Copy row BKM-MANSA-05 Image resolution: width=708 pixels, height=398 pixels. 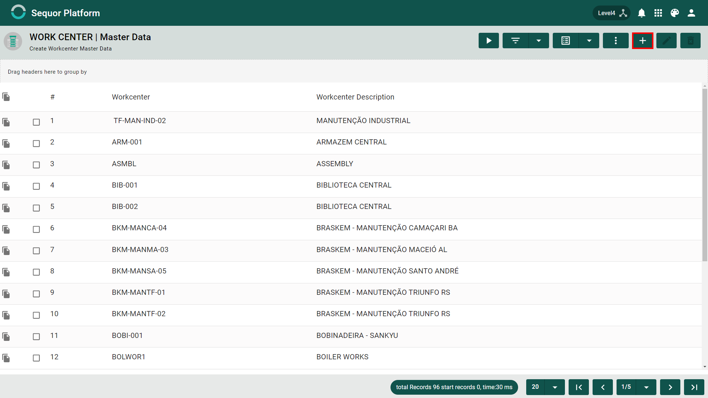[x=6, y=272]
